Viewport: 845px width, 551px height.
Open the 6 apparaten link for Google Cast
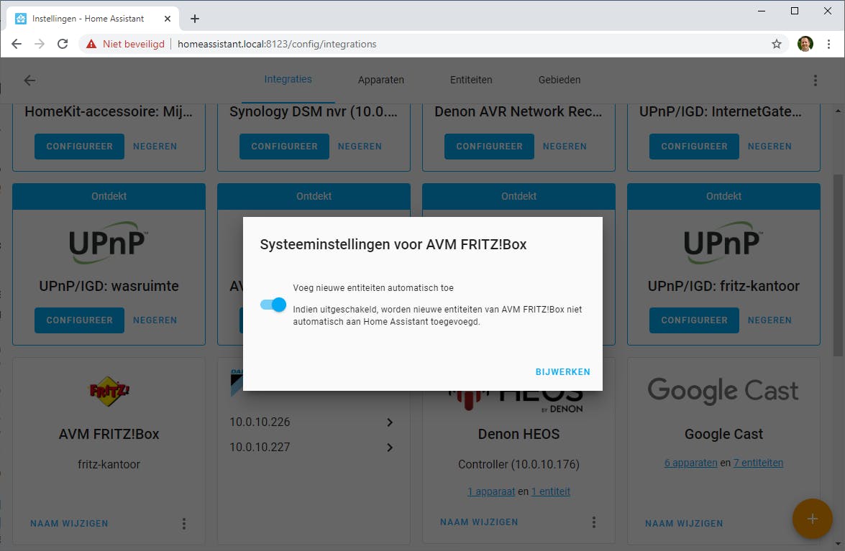coord(691,463)
